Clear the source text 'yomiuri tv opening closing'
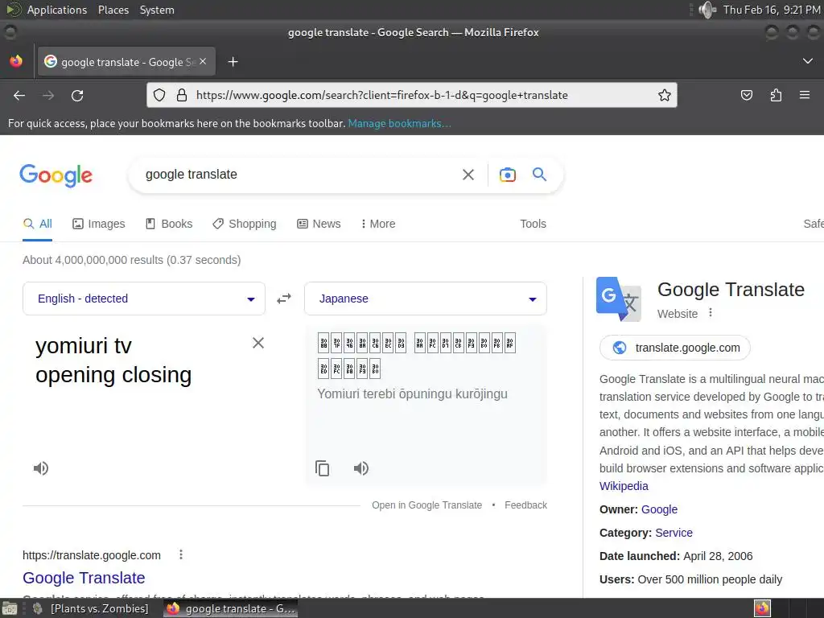 258,343
